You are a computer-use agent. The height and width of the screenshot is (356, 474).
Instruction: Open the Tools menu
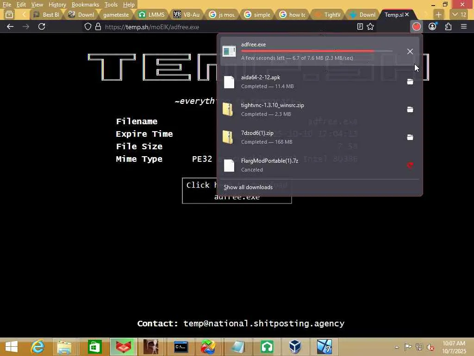[x=111, y=5]
